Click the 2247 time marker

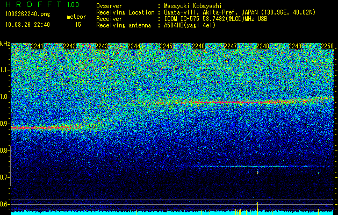(x=231, y=46)
